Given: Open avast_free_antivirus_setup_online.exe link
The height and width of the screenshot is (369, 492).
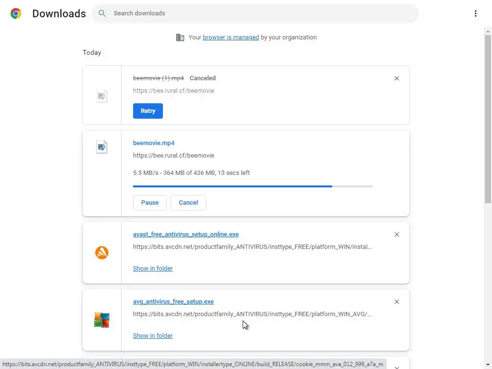Looking at the screenshot, I should click(185, 234).
